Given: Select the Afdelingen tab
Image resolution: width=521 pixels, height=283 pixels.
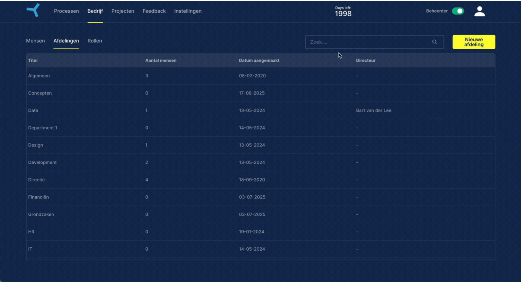Looking at the screenshot, I should click(x=66, y=41).
